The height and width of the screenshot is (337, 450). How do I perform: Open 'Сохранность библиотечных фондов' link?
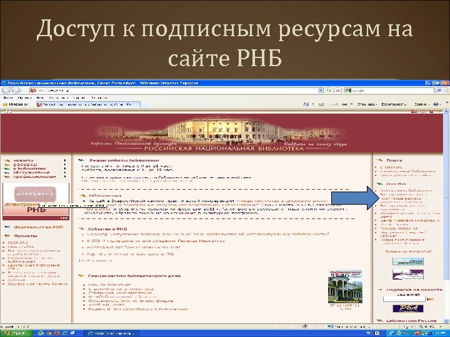pos(131,301)
